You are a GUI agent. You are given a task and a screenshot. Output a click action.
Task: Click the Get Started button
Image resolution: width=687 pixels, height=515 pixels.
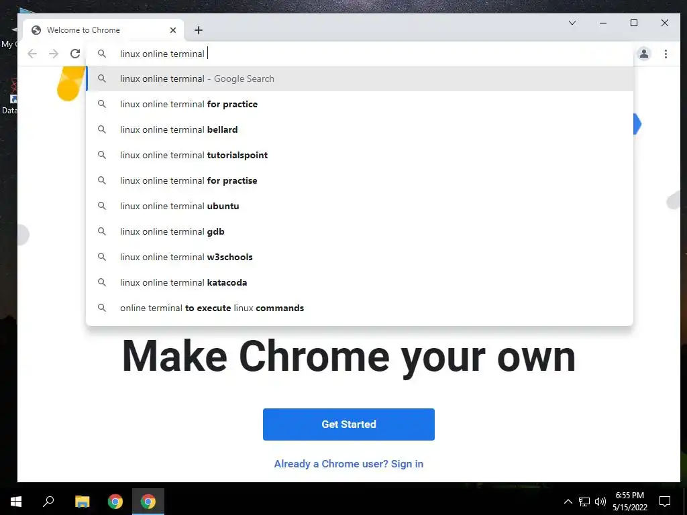pyautogui.click(x=349, y=424)
